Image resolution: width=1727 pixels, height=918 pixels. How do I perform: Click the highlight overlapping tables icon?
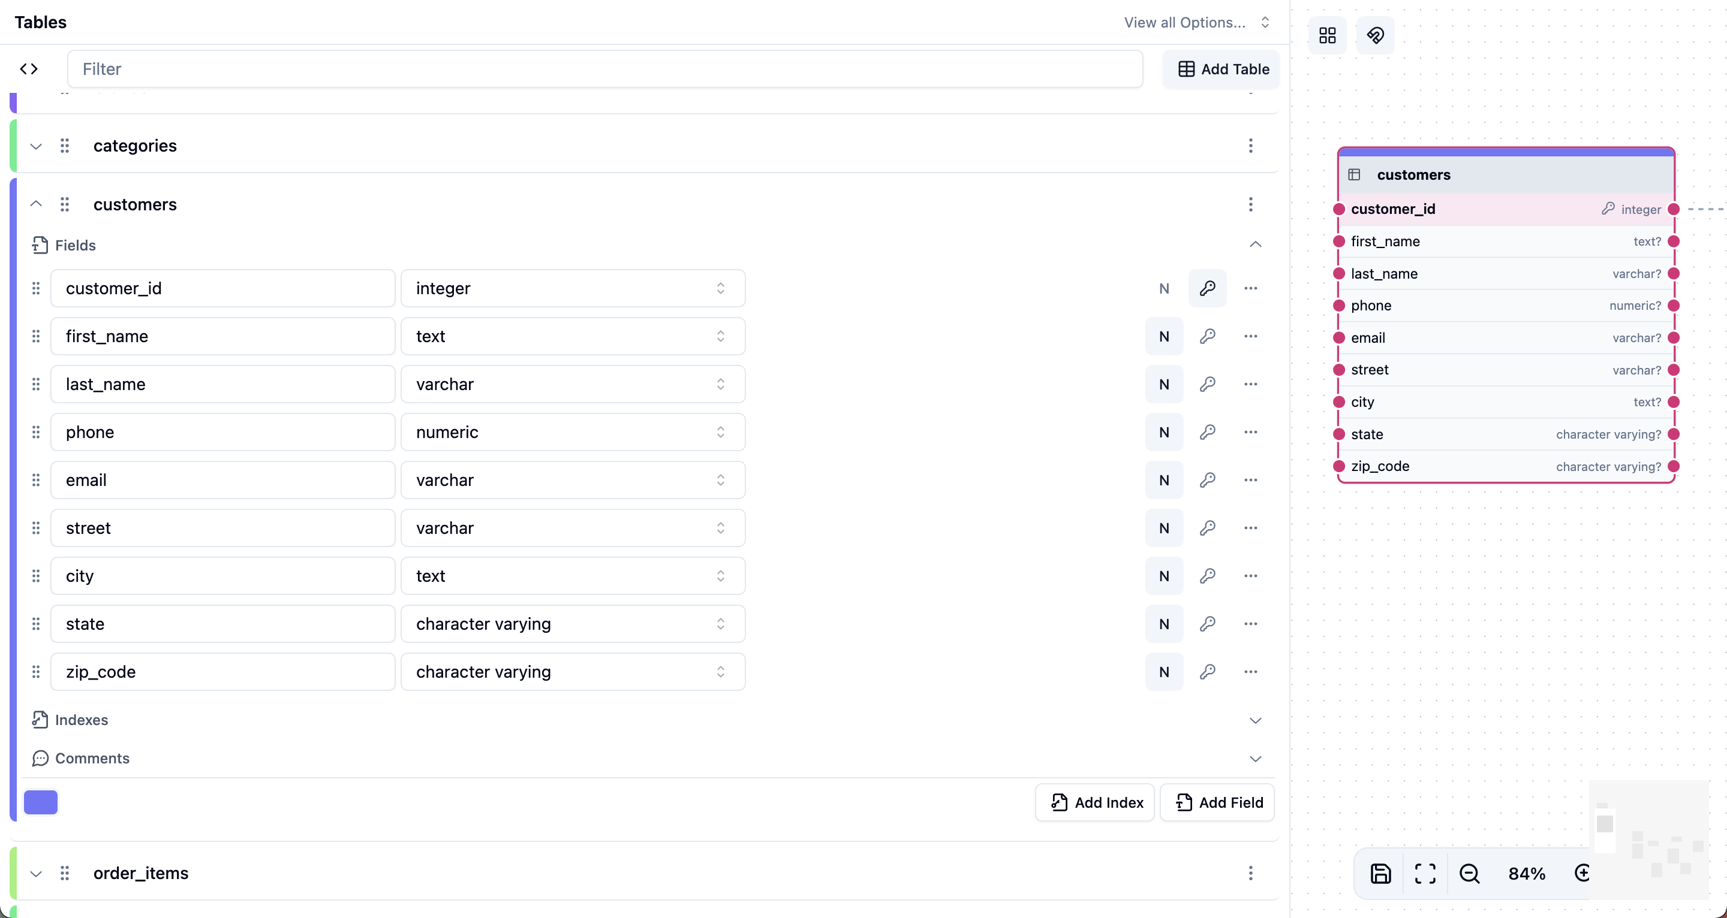[1374, 35]
